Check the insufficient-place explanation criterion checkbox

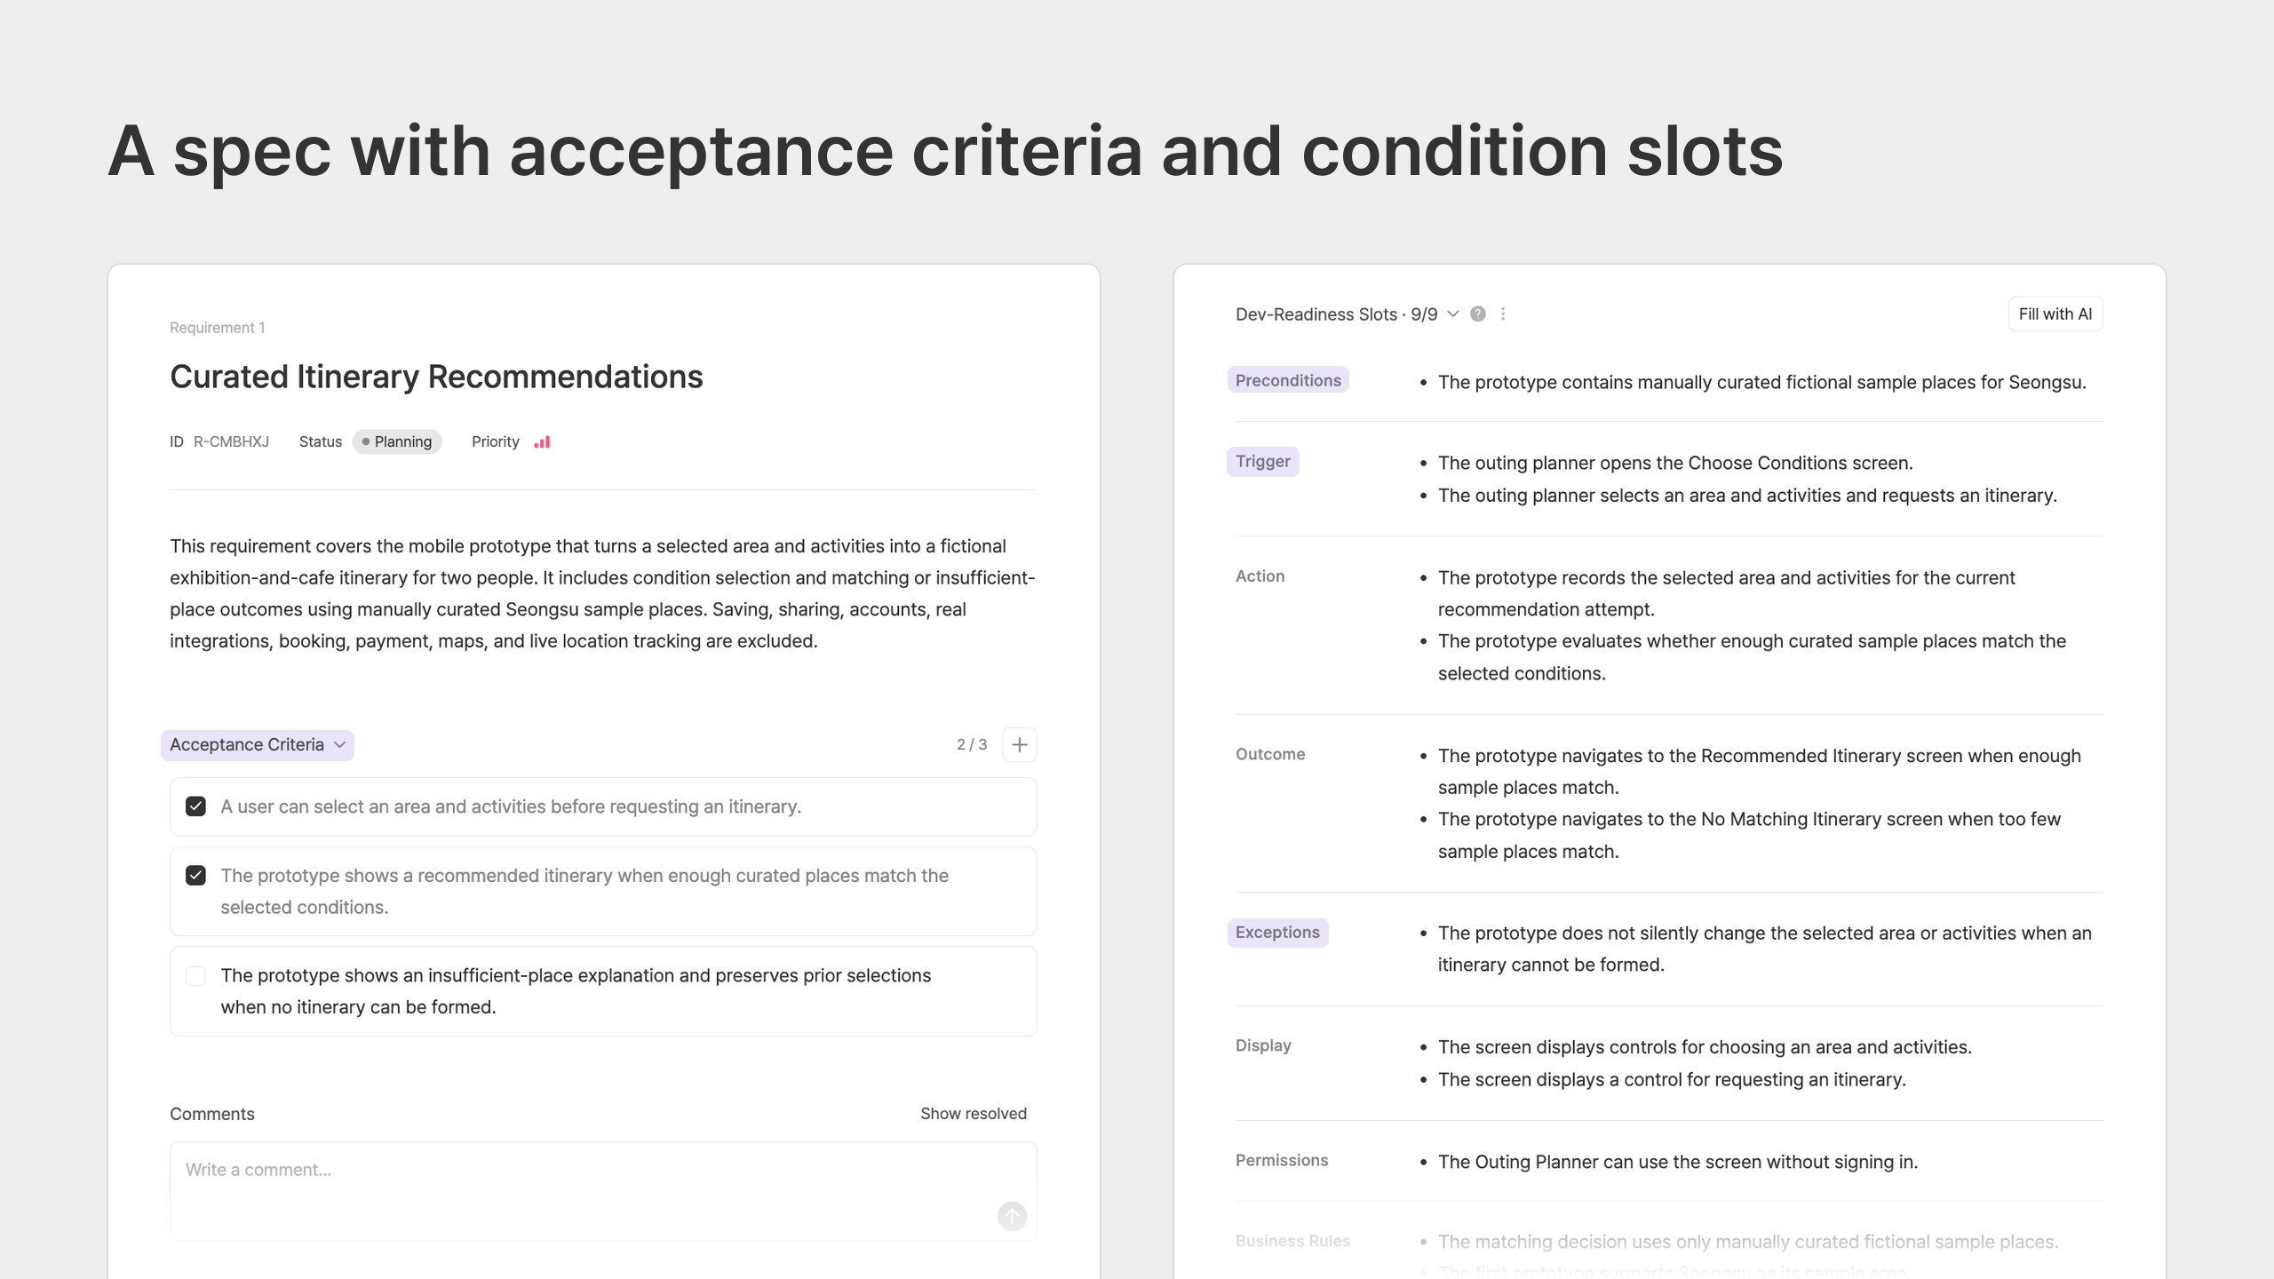(x=195, y=975)
